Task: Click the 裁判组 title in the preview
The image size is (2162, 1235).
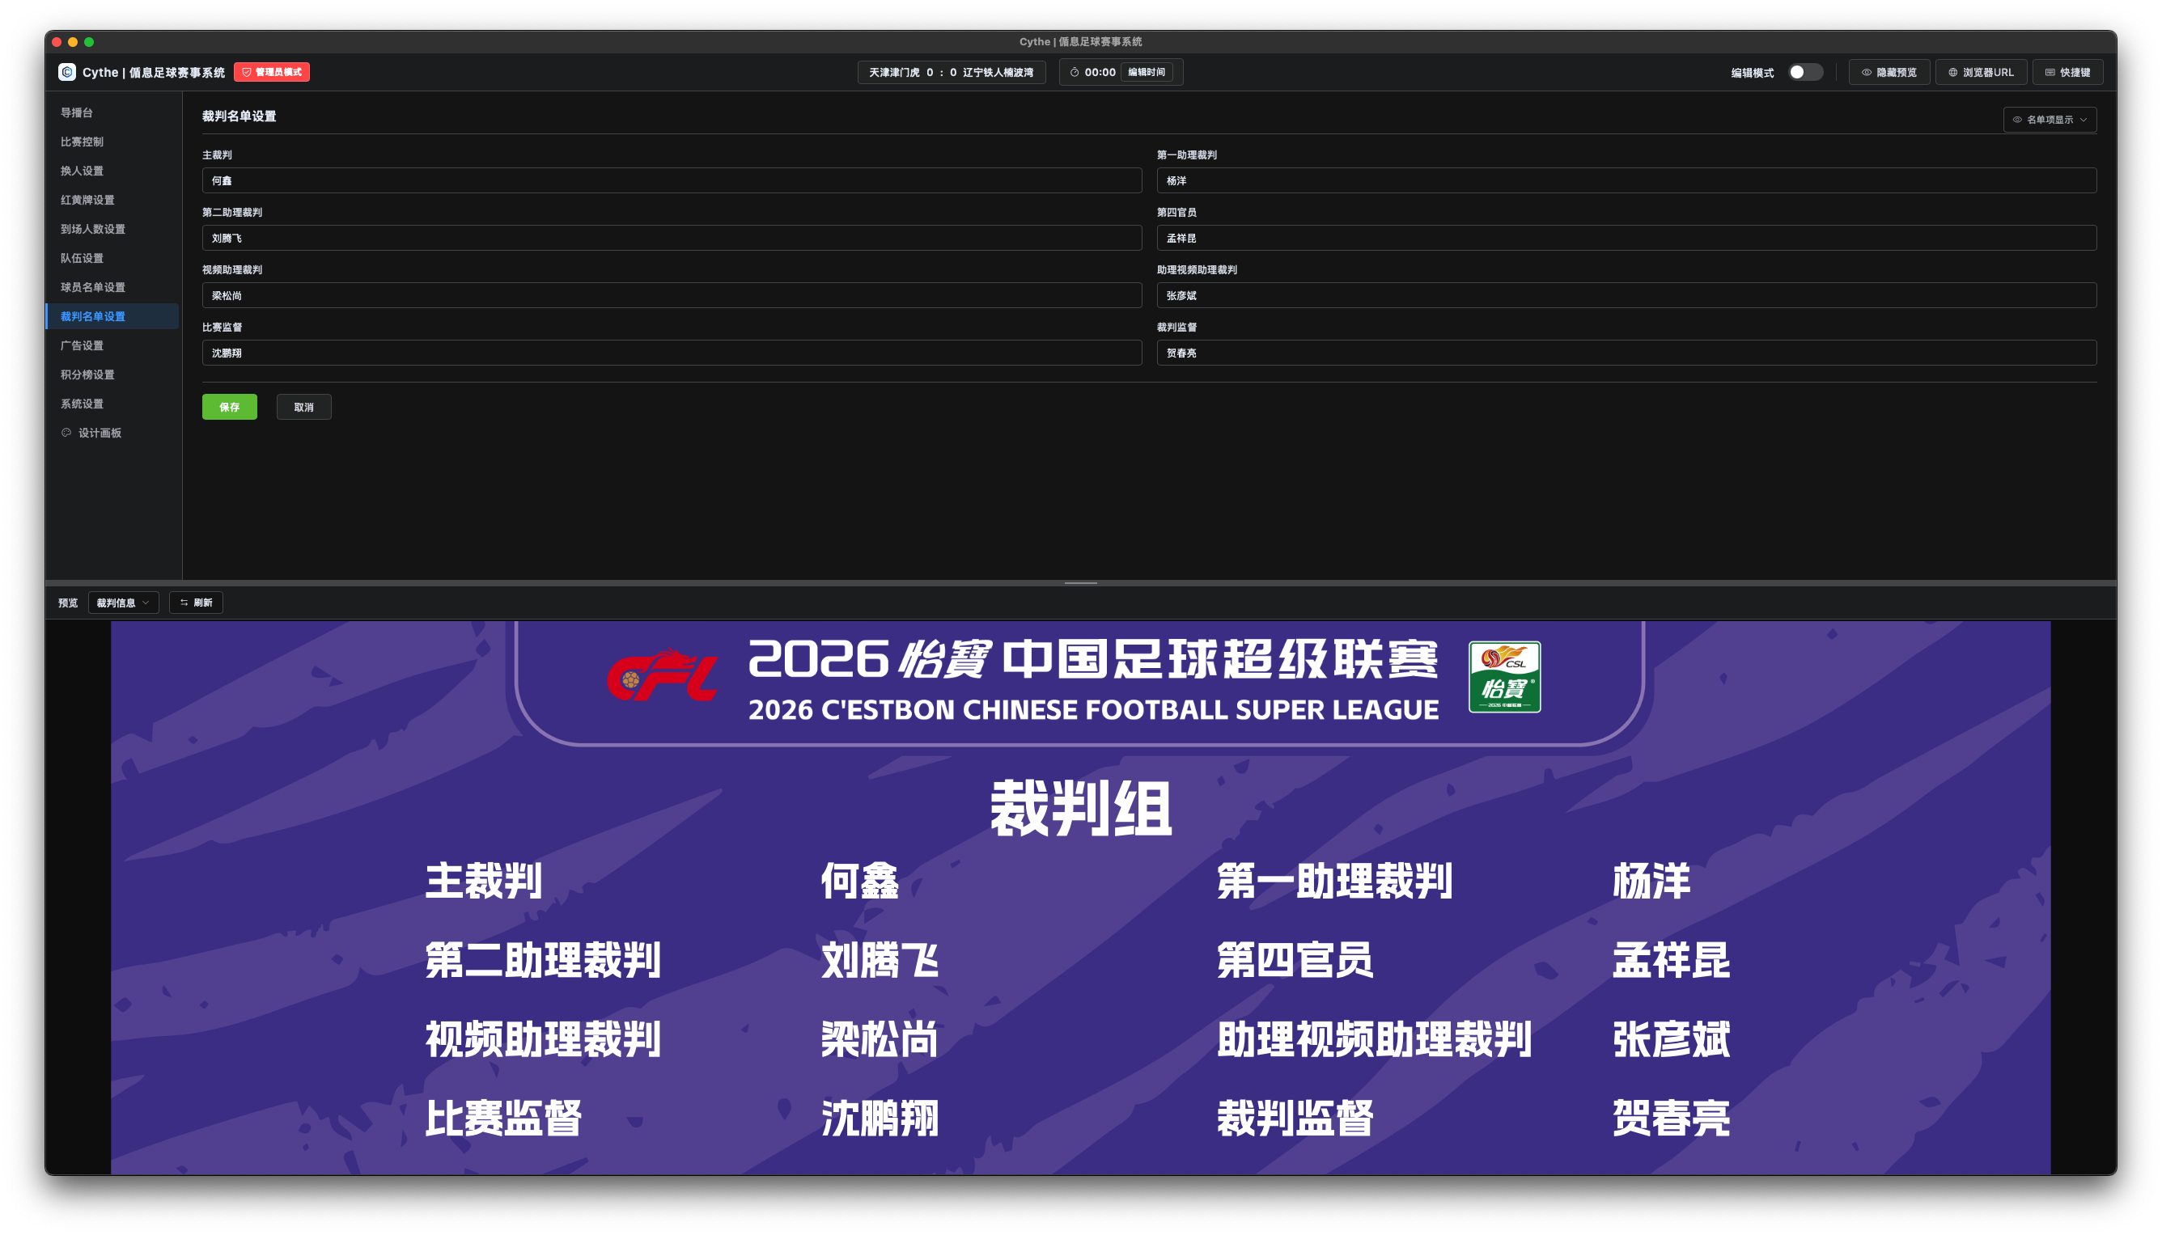Action: coord(1081,808)
